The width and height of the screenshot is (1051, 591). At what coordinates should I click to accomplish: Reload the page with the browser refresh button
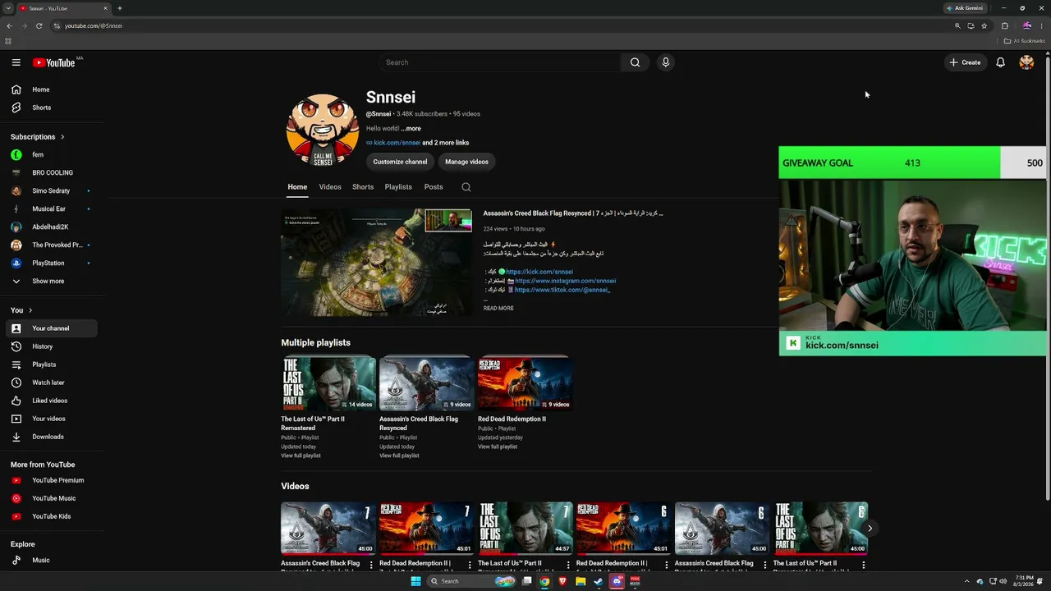click(x=39, y=25)
